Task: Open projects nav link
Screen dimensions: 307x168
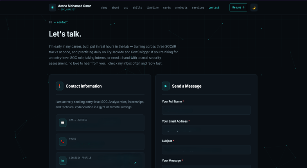Action: click(x=181, y=8)
